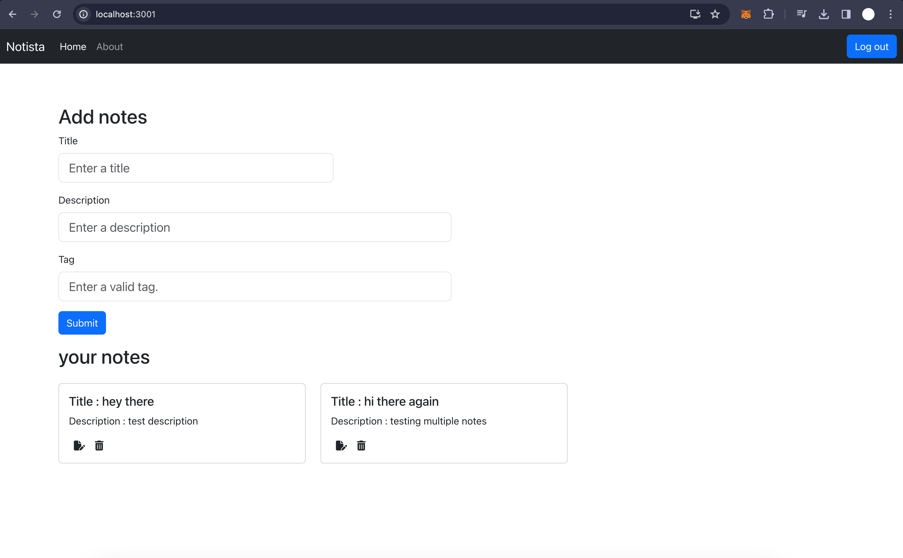This screenshot has width=903, height=558.
Task: Submit the new note form
Action: [x=82, y=323]
